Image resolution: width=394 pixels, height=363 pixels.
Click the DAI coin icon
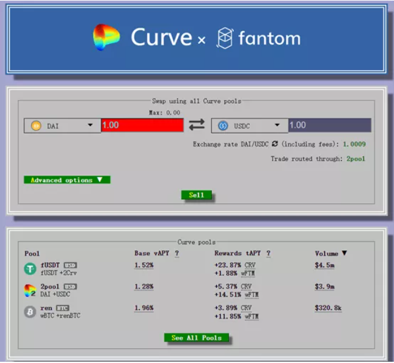tap(35, 126)
